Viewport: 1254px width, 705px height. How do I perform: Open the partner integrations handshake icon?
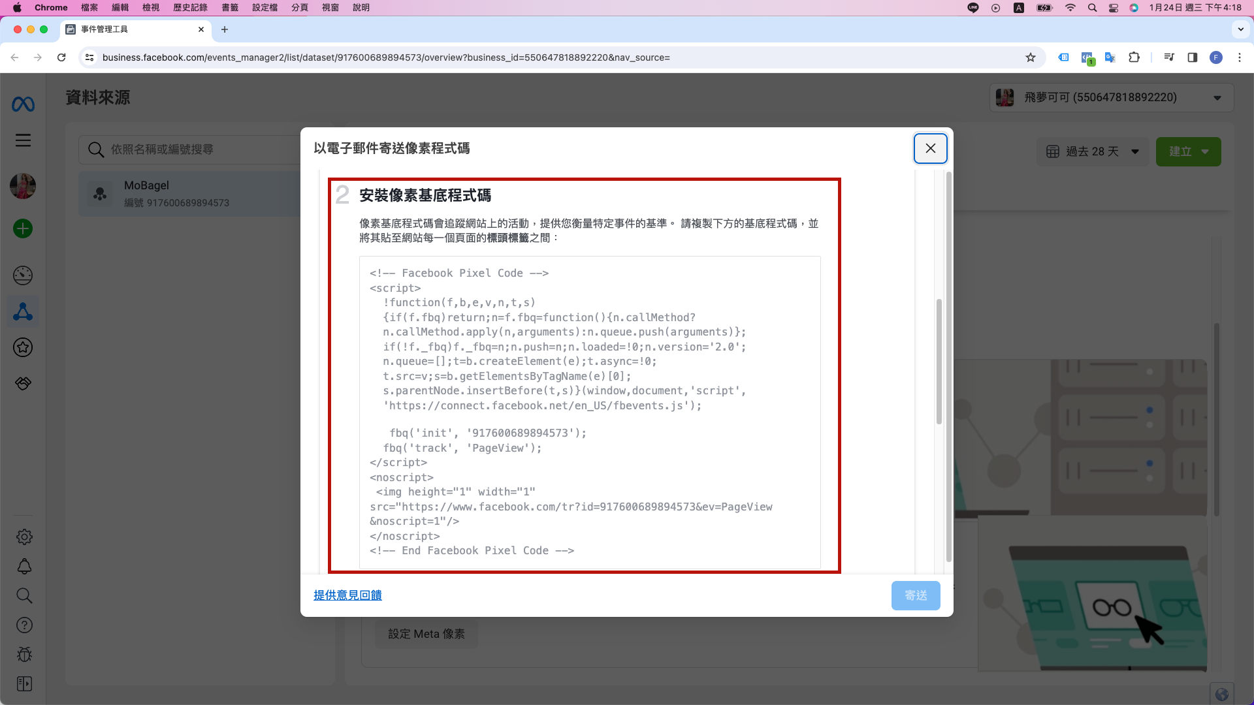(23, 383)
